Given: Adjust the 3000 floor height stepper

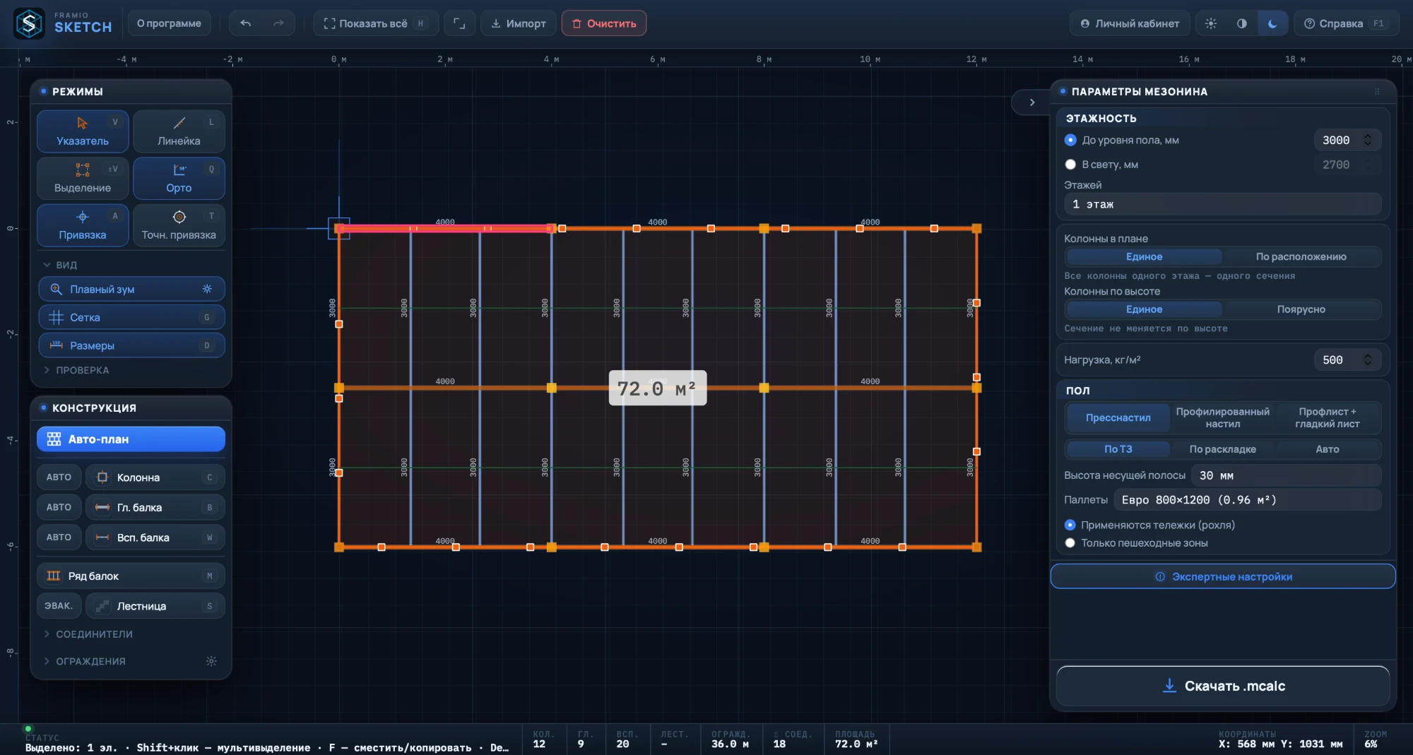Looking at the screenshot, I should coord(1368,140).
